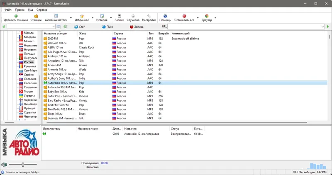Click the Stop playback button
This screenshot has height=175, width=332.
coord(80,27)
